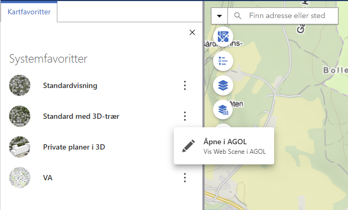Click the pencil icon in the popup

(189, 146)
